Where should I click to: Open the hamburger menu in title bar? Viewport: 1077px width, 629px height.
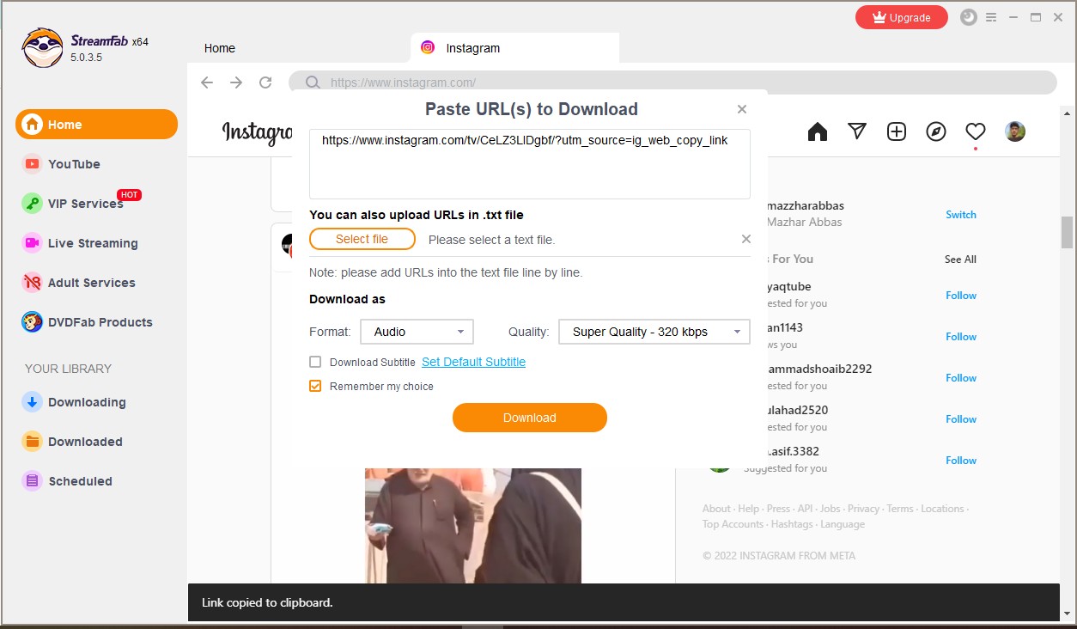point(991,17)
